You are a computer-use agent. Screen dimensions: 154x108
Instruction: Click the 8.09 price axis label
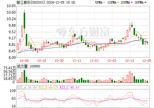[12, 57]
